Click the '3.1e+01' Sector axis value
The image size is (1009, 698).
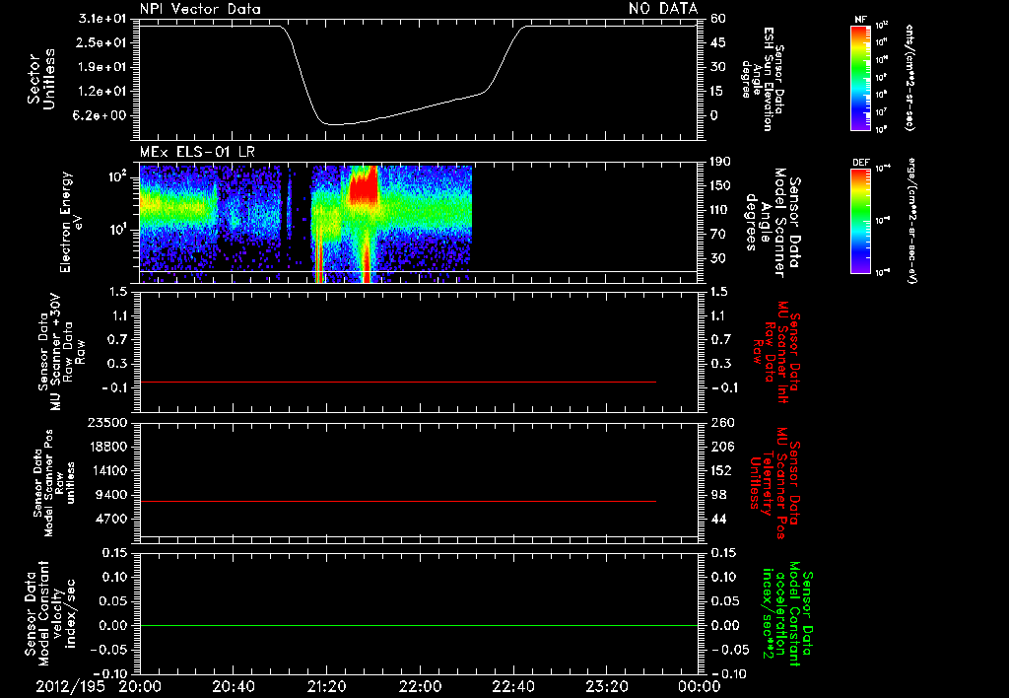[x=102, y=19]
